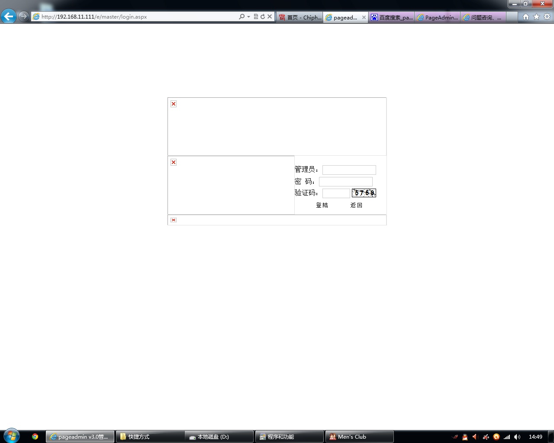The width and height of the screenshot is (554, 443).
Task: Switch to the 百度搜索 tab
Action: [392, 17]
